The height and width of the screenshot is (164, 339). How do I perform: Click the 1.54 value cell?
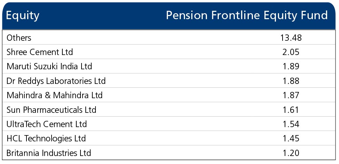(x=291, y=124)
